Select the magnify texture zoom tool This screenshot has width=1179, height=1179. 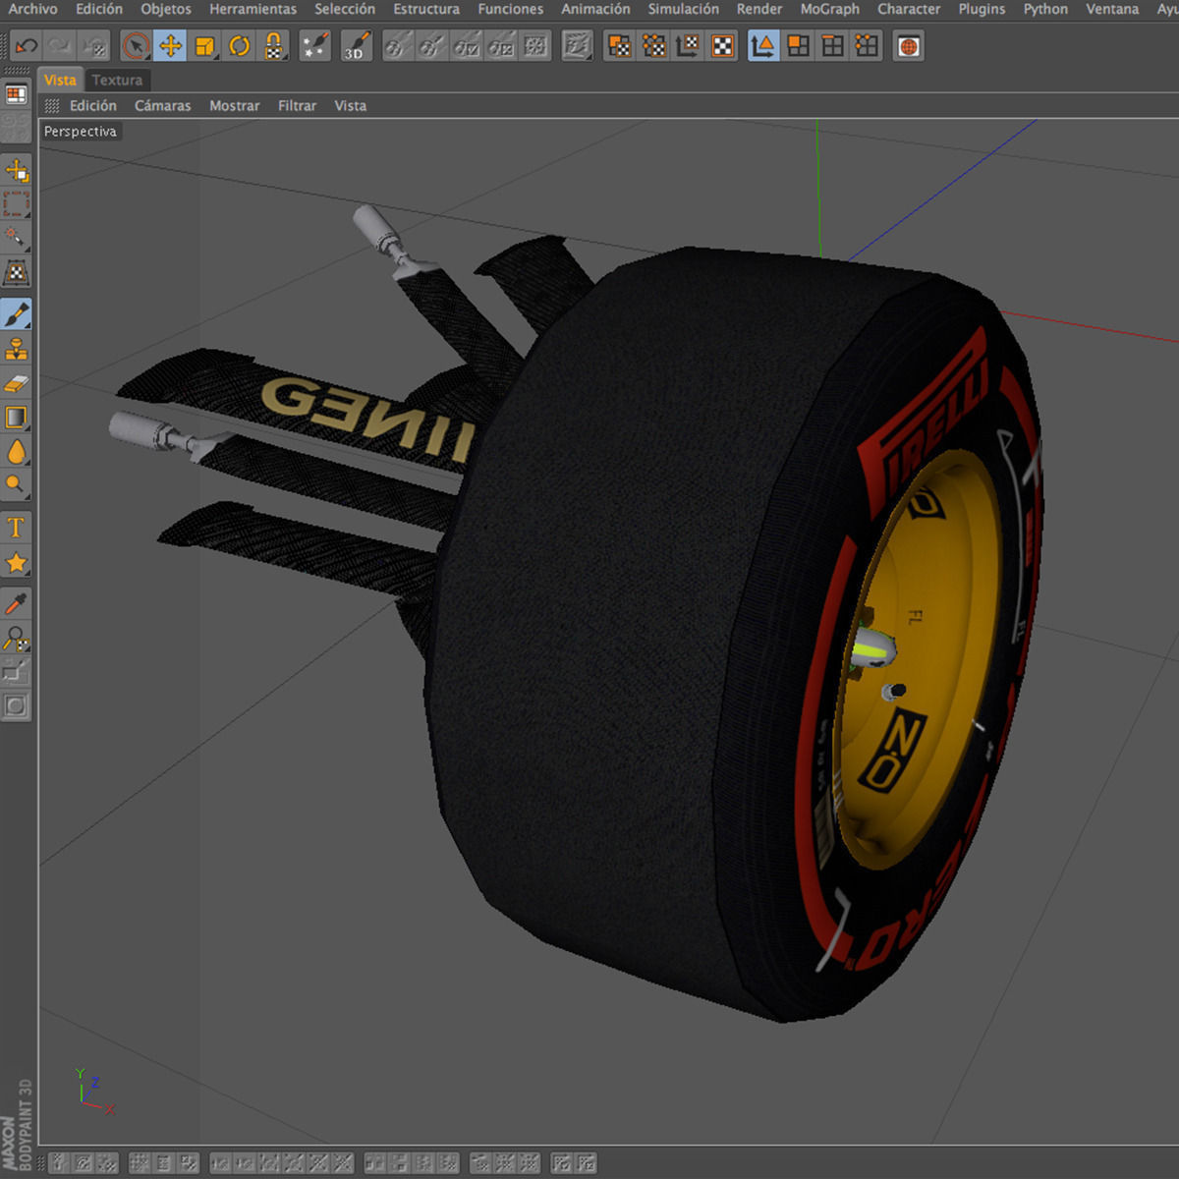coord(17,639)
